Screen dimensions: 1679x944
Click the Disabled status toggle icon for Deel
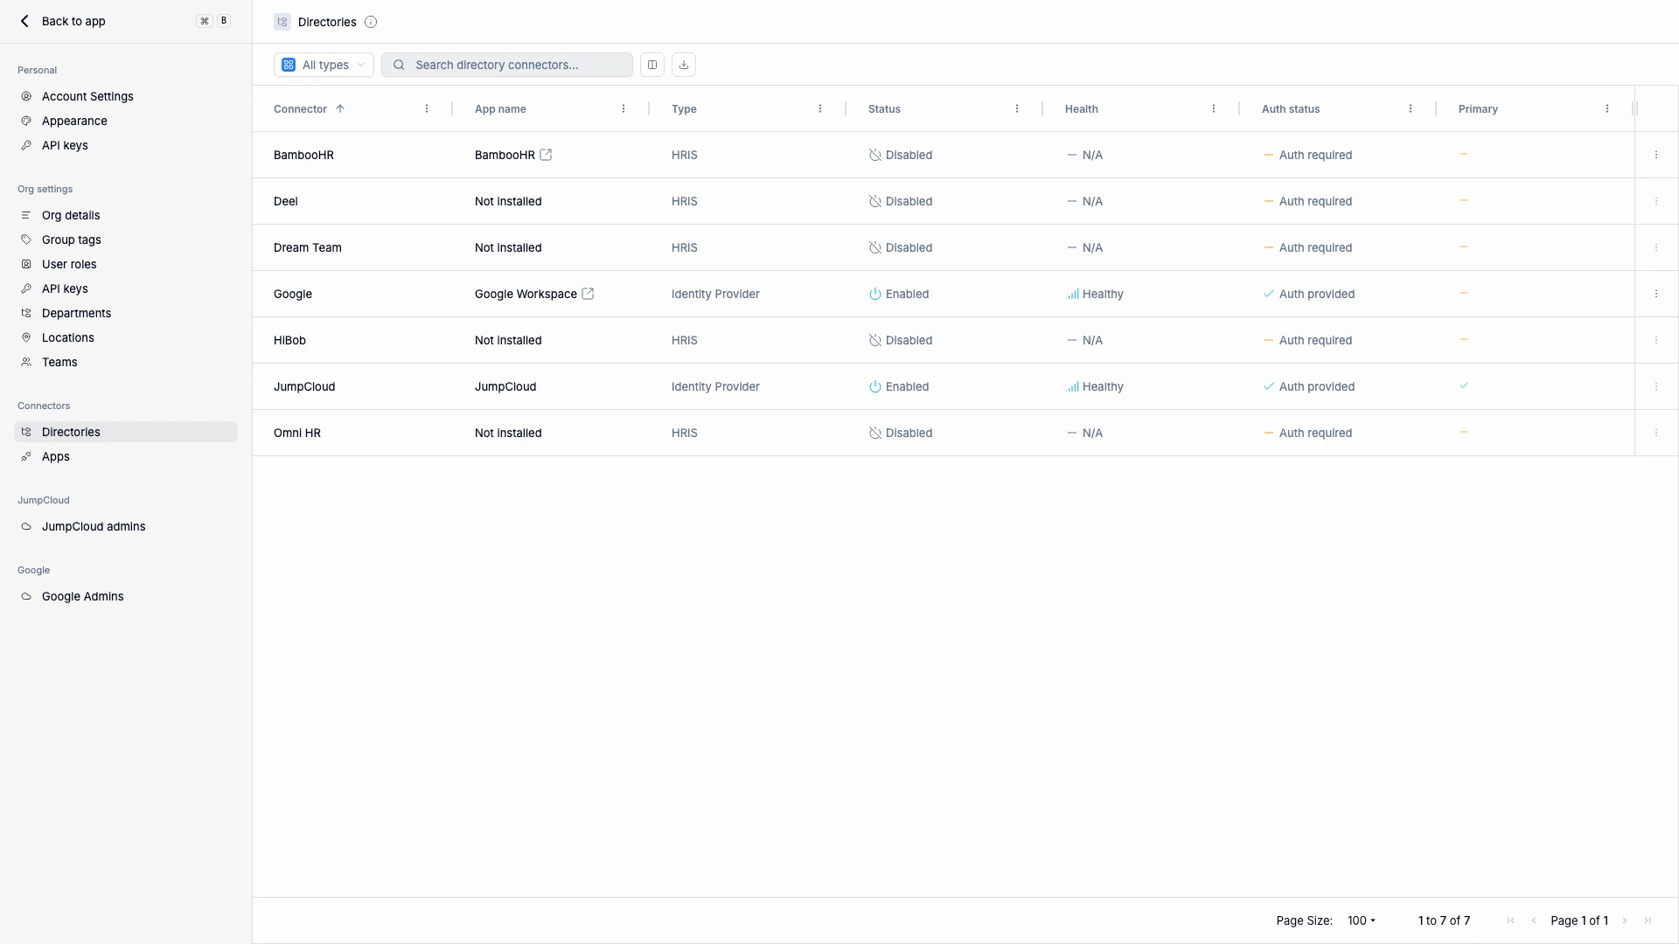(876, 201)
